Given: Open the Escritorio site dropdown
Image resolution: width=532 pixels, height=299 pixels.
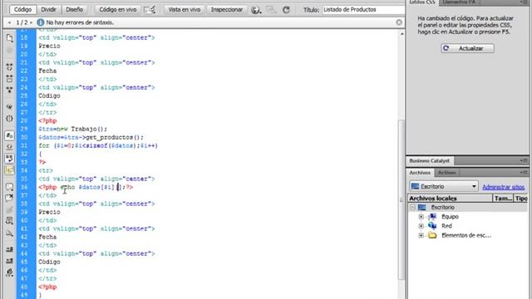Looking at the screenshot, I should coord(444,186).
